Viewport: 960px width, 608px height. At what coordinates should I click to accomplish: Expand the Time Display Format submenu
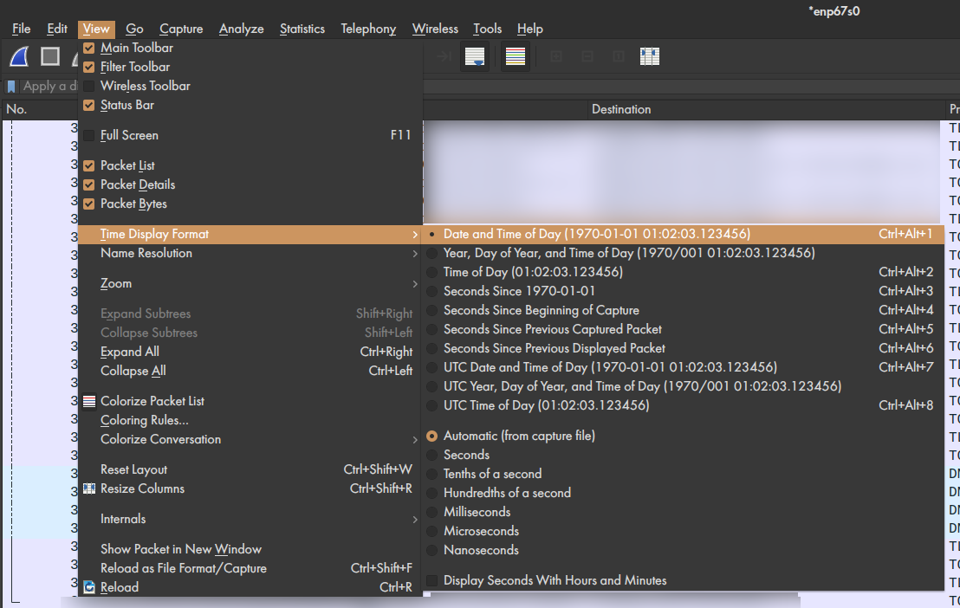[x=250, y=234]
